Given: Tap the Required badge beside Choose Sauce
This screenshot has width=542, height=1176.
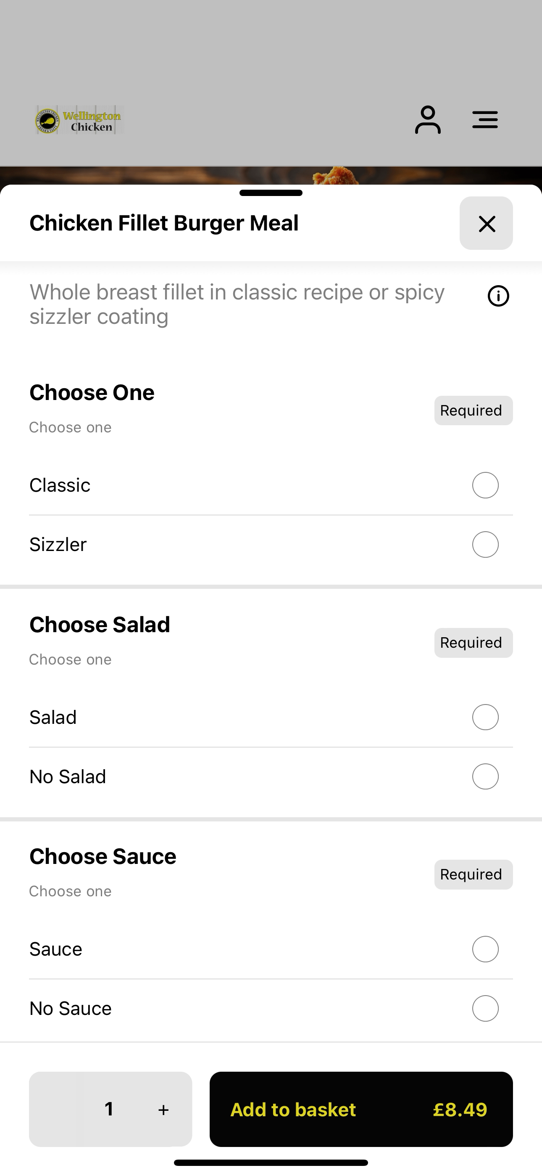Looking at the screenshot, I should (474, 875).
